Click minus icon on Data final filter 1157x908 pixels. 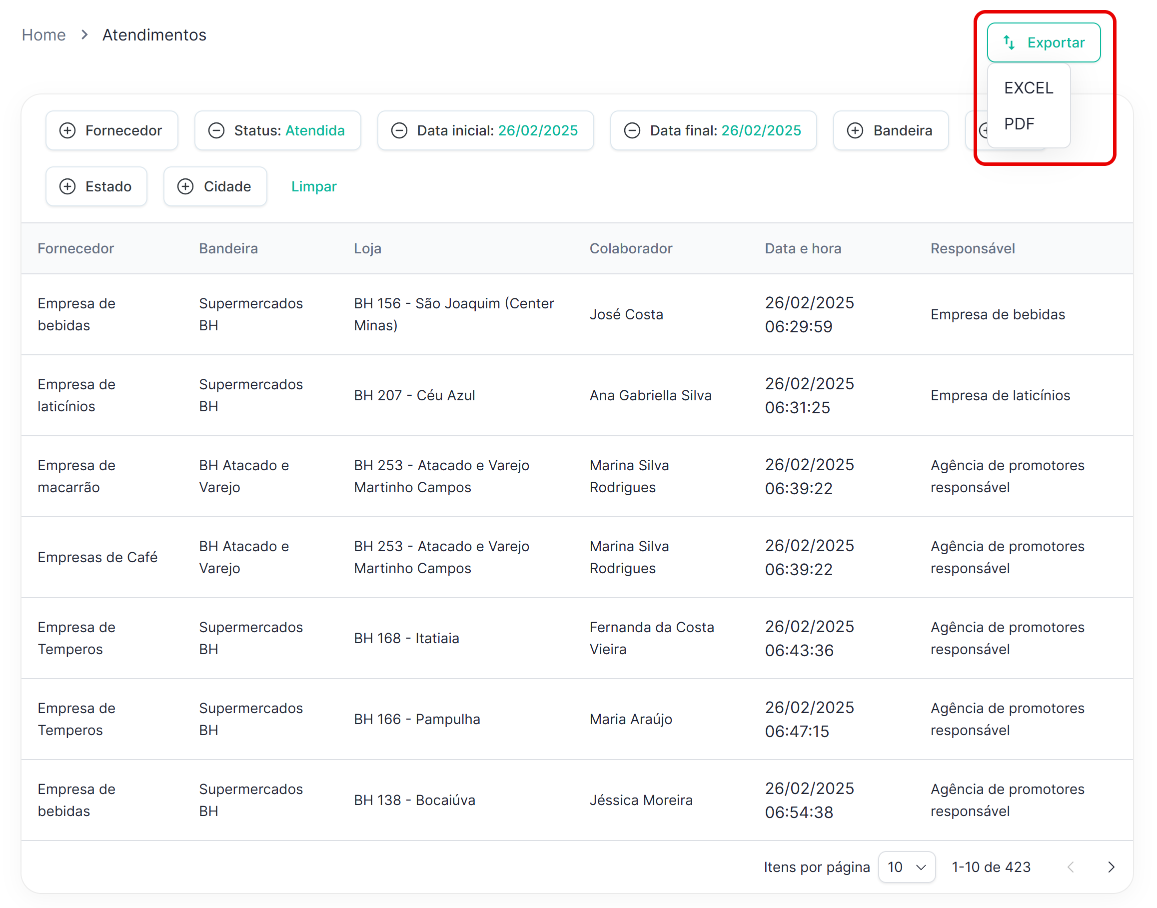coord(632,130)
